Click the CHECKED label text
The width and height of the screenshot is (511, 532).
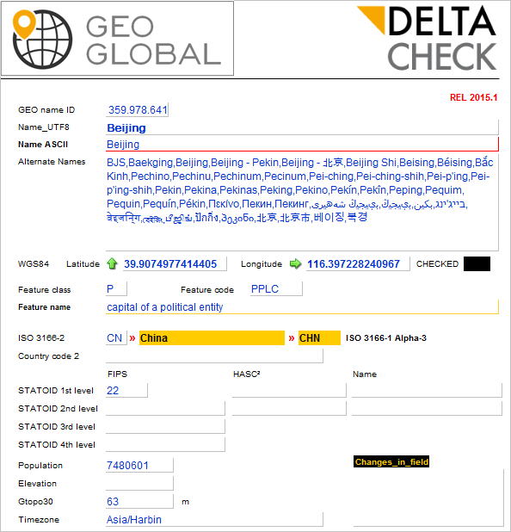pos(437,264)
